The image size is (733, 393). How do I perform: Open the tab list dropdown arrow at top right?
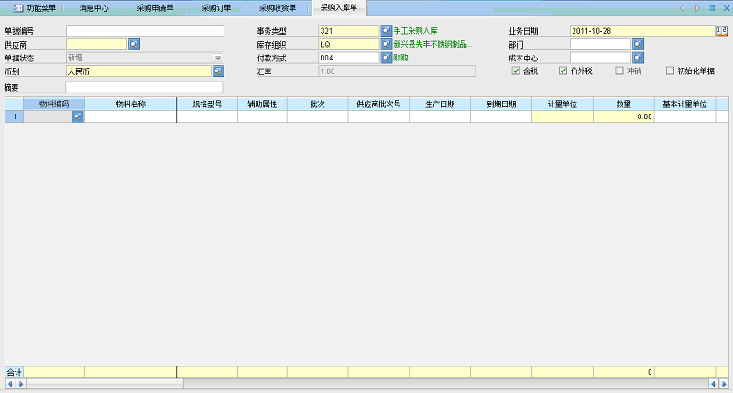pos(711,8)
